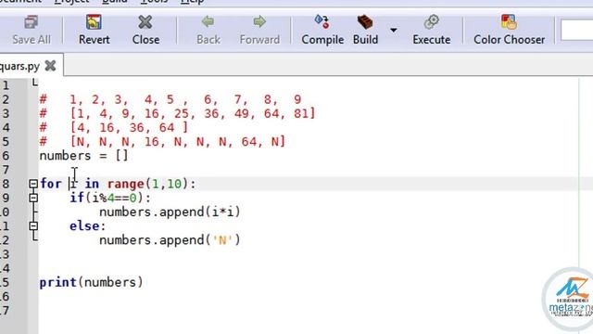Collapse the else block fold marker

click(x=33, y=226)
